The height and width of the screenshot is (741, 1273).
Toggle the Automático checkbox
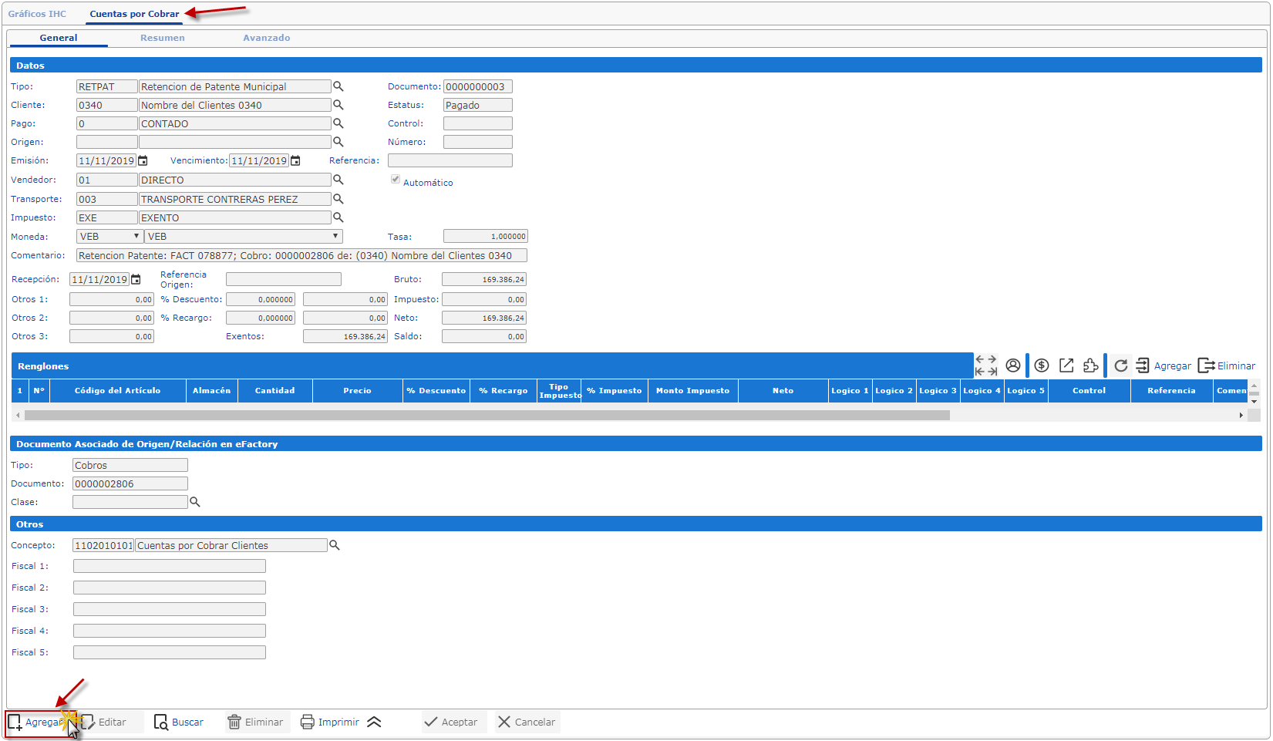396,180
